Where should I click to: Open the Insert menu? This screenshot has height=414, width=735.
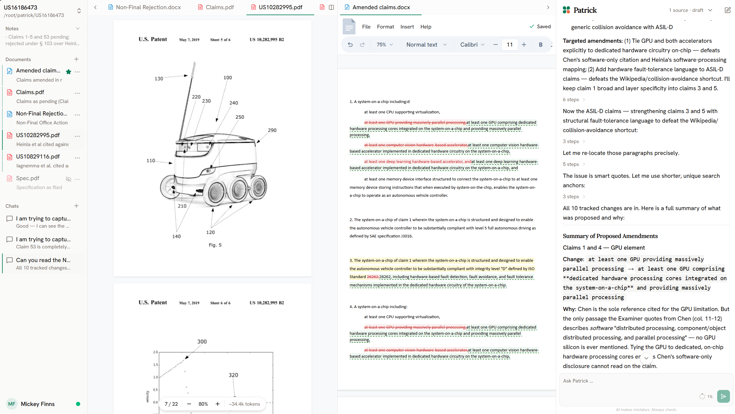tap(407, 27)
